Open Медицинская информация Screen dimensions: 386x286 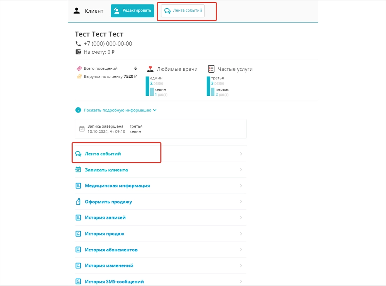[160, 186]
